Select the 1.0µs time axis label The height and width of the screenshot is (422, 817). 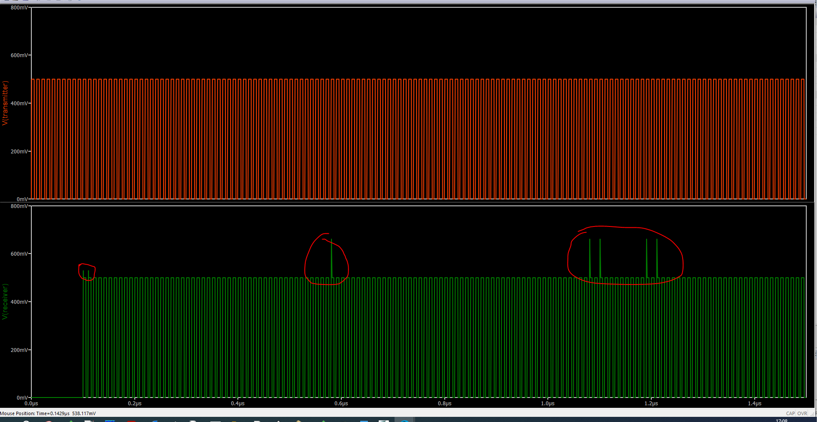(548, 404)
